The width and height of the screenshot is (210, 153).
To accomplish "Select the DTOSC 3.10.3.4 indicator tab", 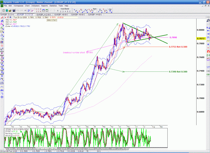I will coord(46,149).
